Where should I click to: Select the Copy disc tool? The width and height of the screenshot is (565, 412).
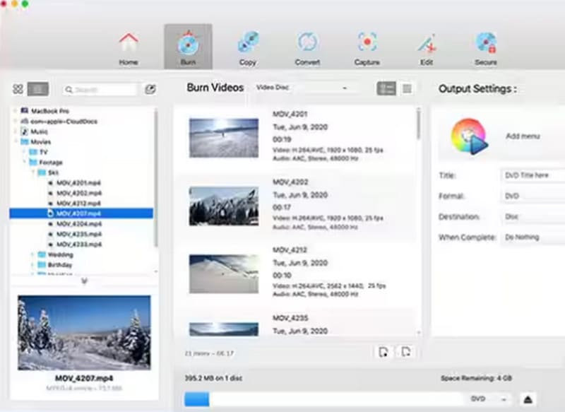[x=247, y=47]
